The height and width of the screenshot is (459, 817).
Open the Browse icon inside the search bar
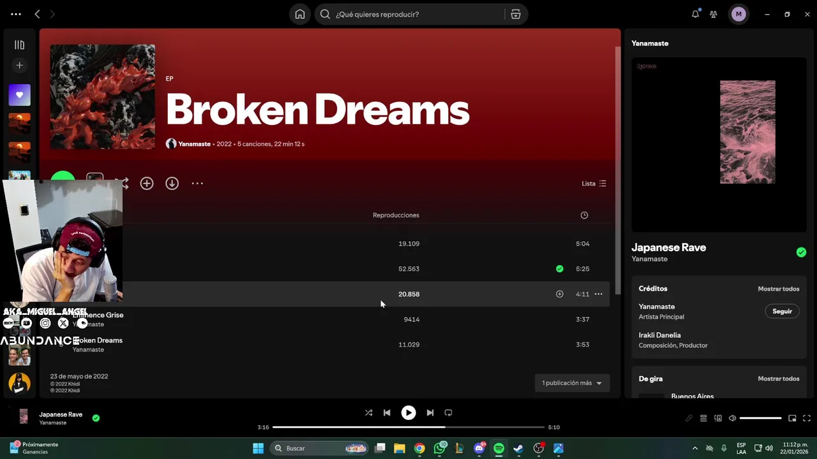pos(516,14)
